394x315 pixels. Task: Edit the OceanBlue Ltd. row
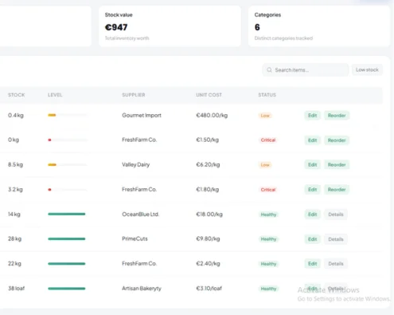tap(312, 215)
